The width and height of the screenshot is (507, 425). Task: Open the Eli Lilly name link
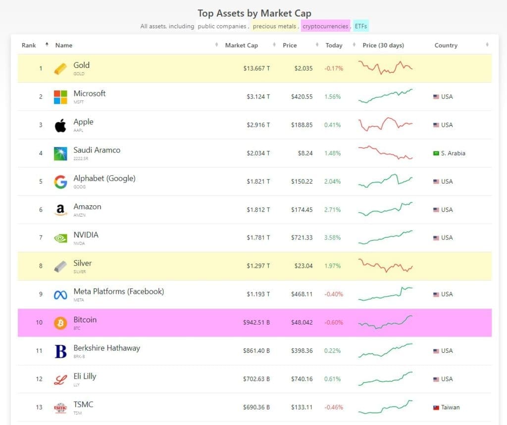[x=85, y=376]
